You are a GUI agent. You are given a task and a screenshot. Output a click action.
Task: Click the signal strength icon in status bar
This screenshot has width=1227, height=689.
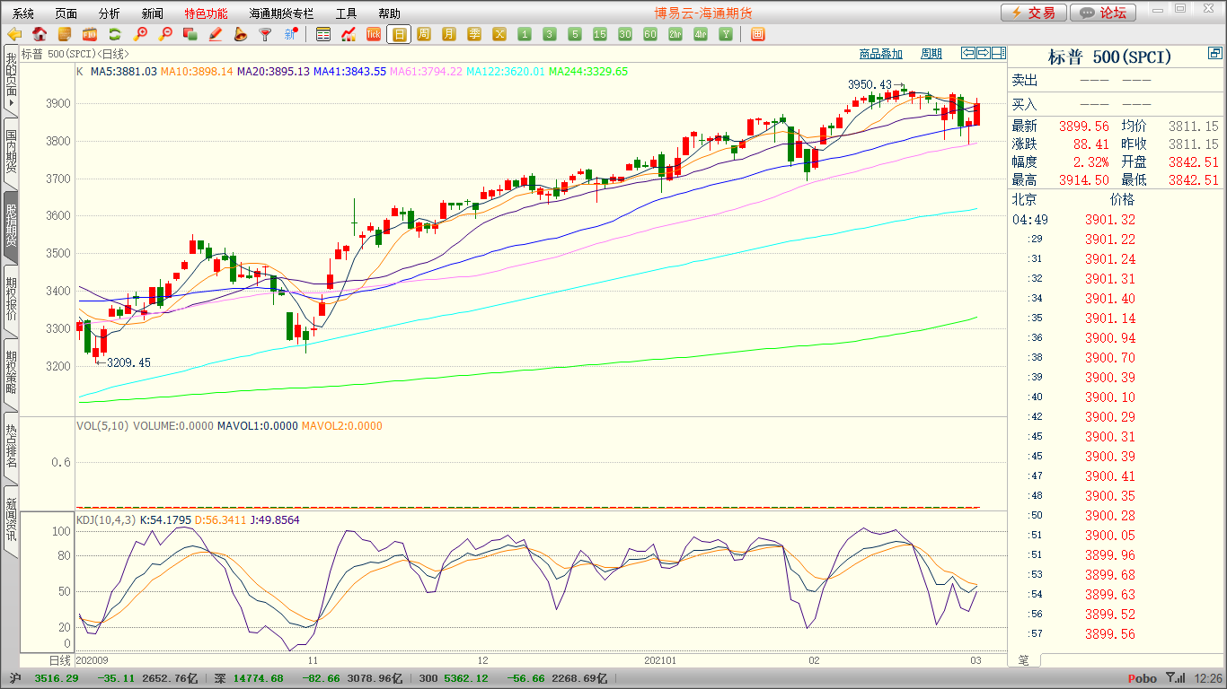(x=1175, y=678)
